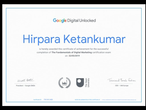Click the Townsend Feehan signature
Screen dimensions: 146x110
pos(122,80)
